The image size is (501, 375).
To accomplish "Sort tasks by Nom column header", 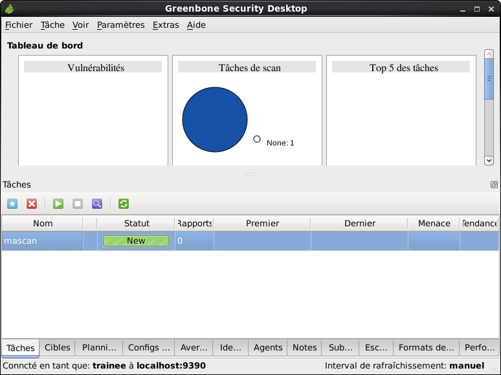I will (x=43, y=223).
